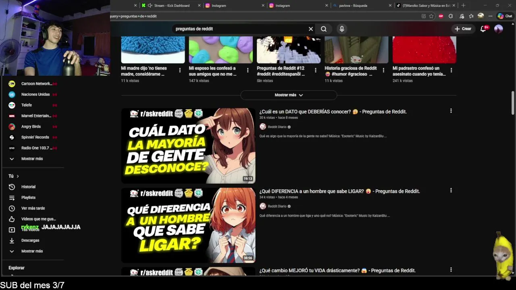Open options menu for 'DATO que DEBERÍAS conocer' video
This screenshot has width=516, height=290.
(451, 111)
